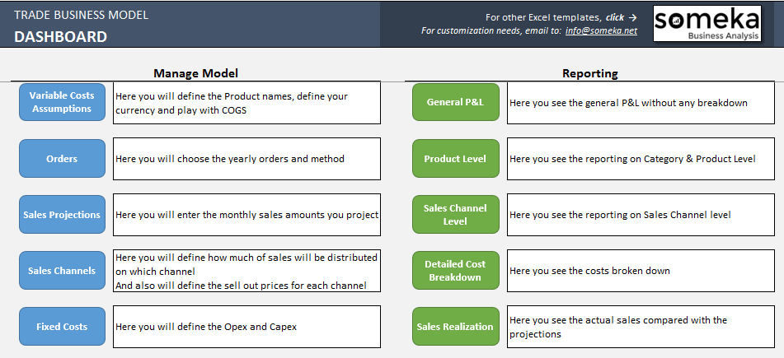Screen dimensions: 784x358
Task: Select the Orders description text box
Action: (246, 159)
